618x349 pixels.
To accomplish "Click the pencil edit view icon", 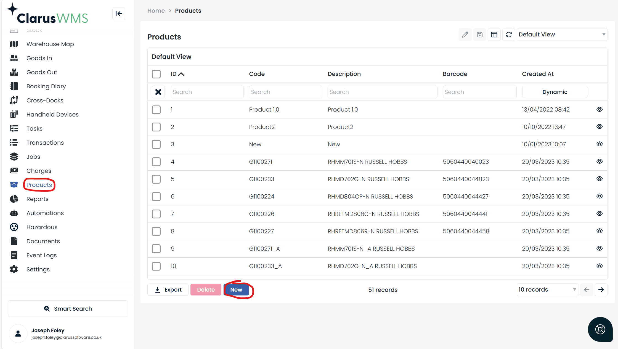I will coord(465,35).
